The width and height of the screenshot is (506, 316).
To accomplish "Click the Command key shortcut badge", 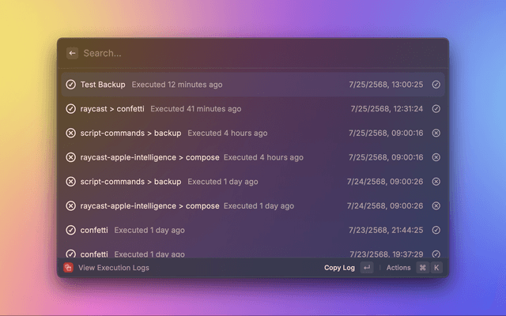I will point(422,268).
